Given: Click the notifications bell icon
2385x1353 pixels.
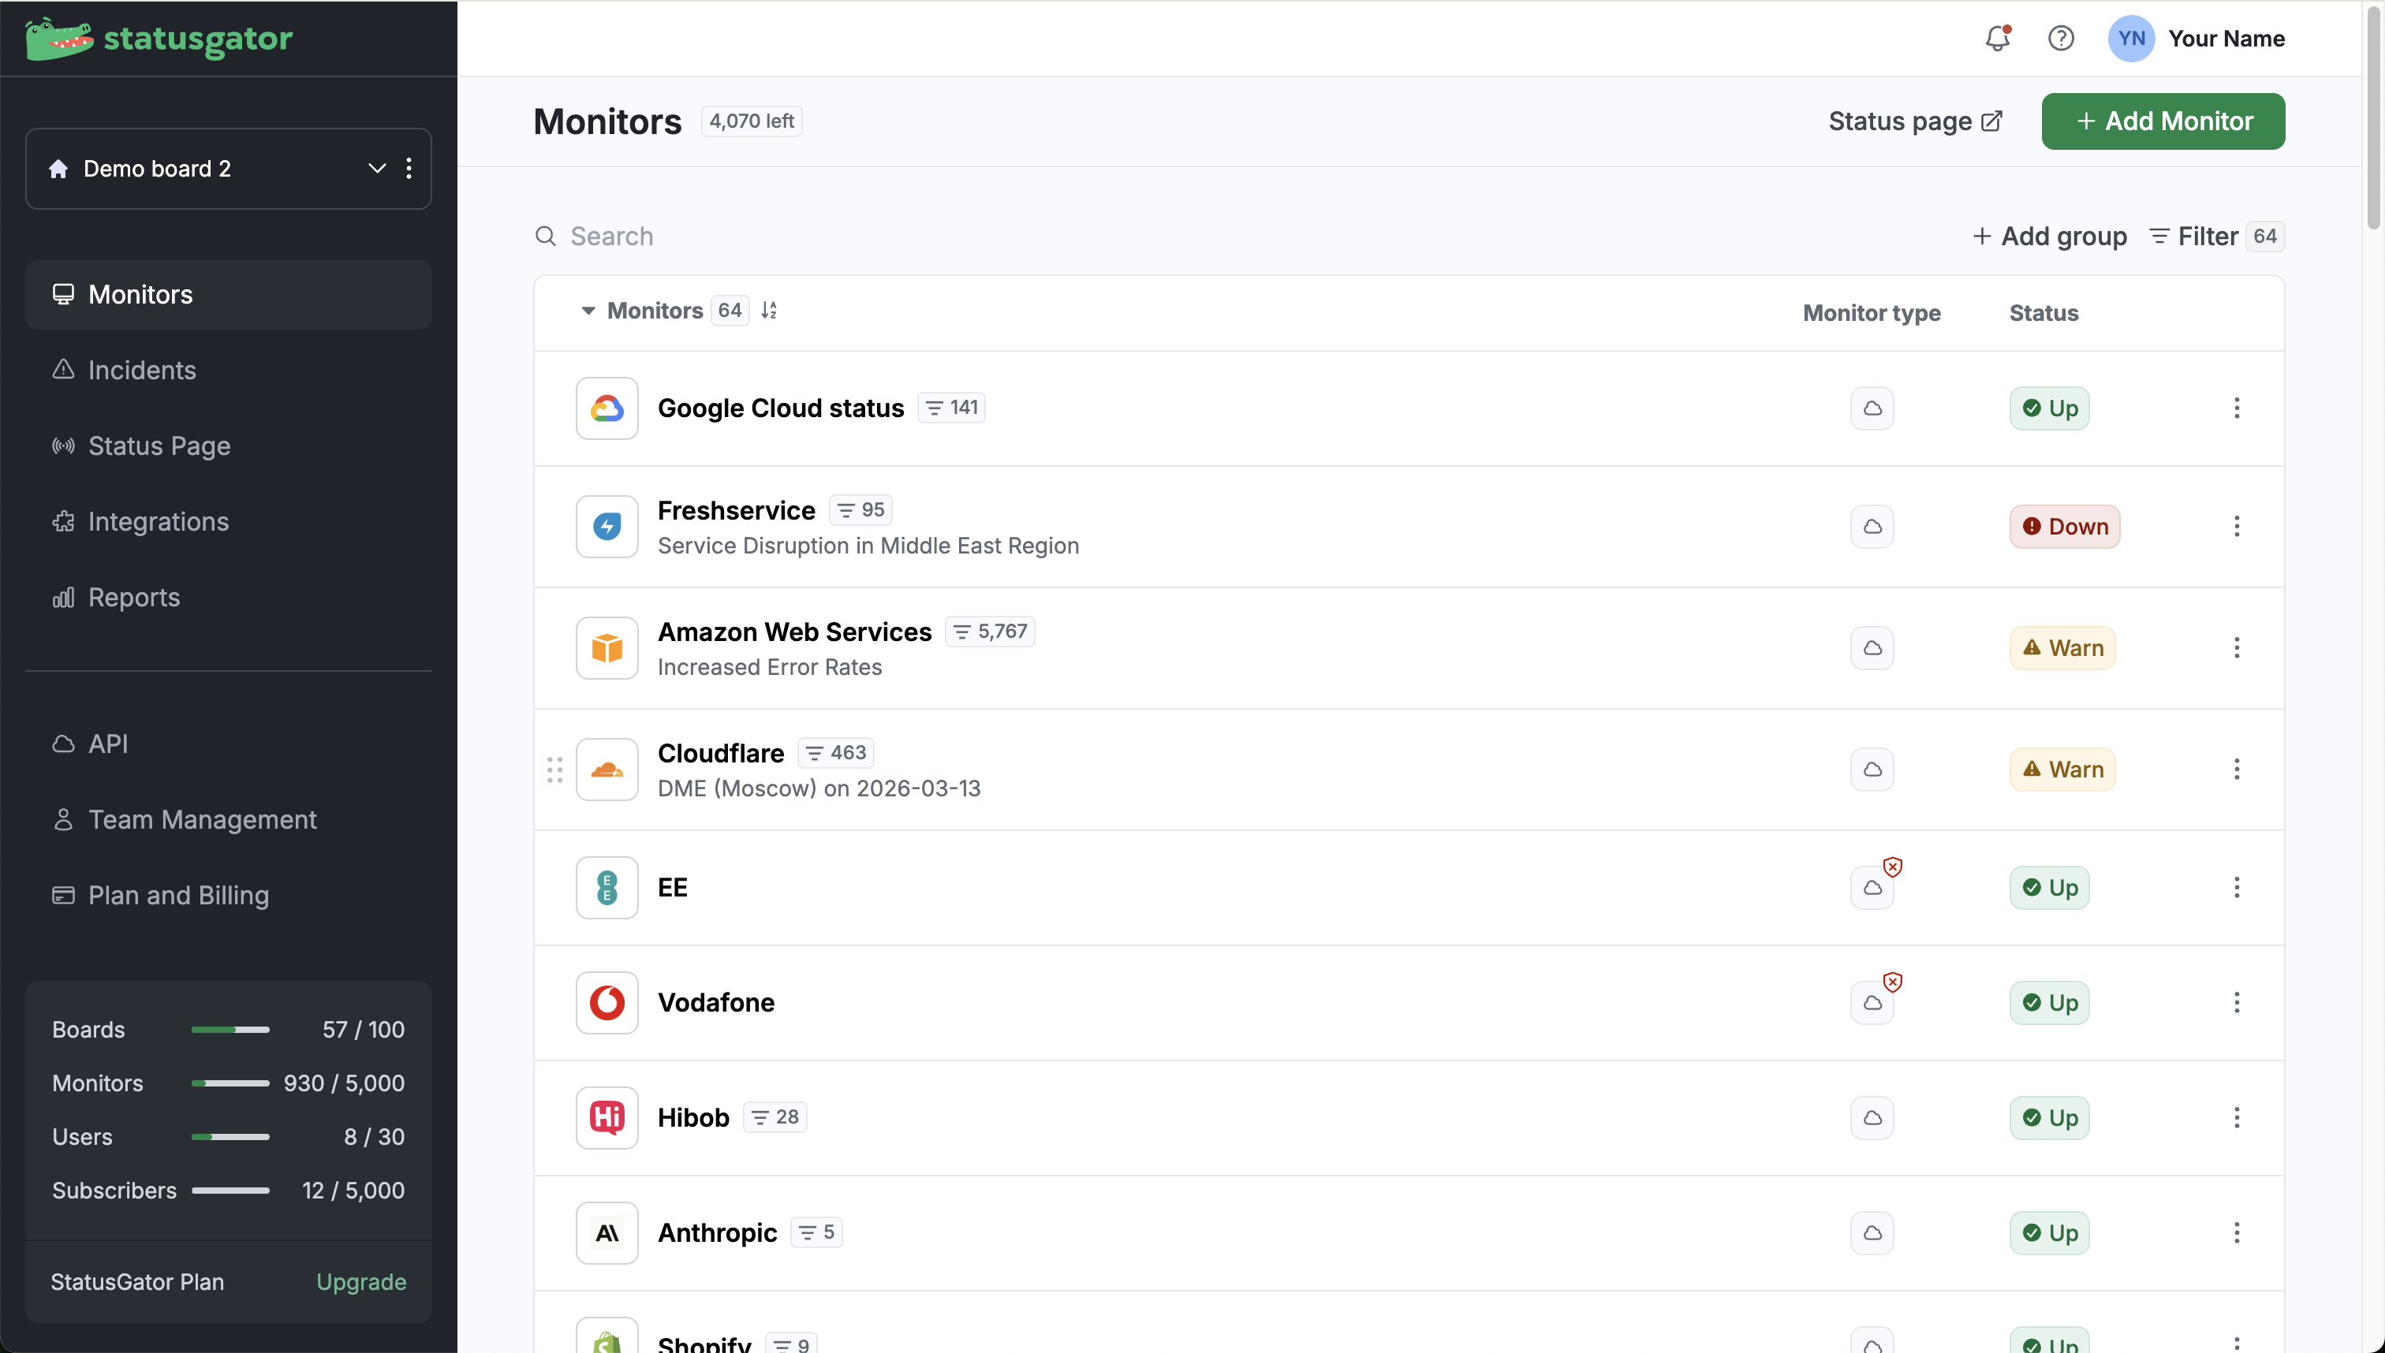Looking at the screenshot, I should pos(1996,38).
